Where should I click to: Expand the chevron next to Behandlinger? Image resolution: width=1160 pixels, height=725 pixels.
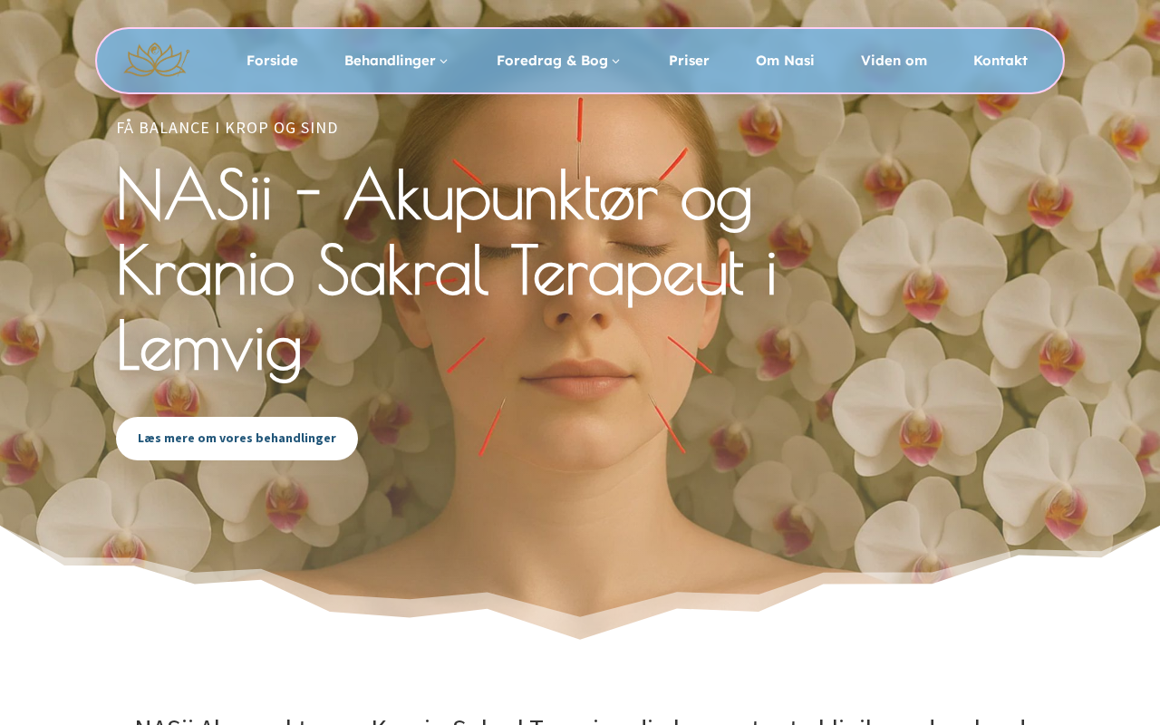443,62
